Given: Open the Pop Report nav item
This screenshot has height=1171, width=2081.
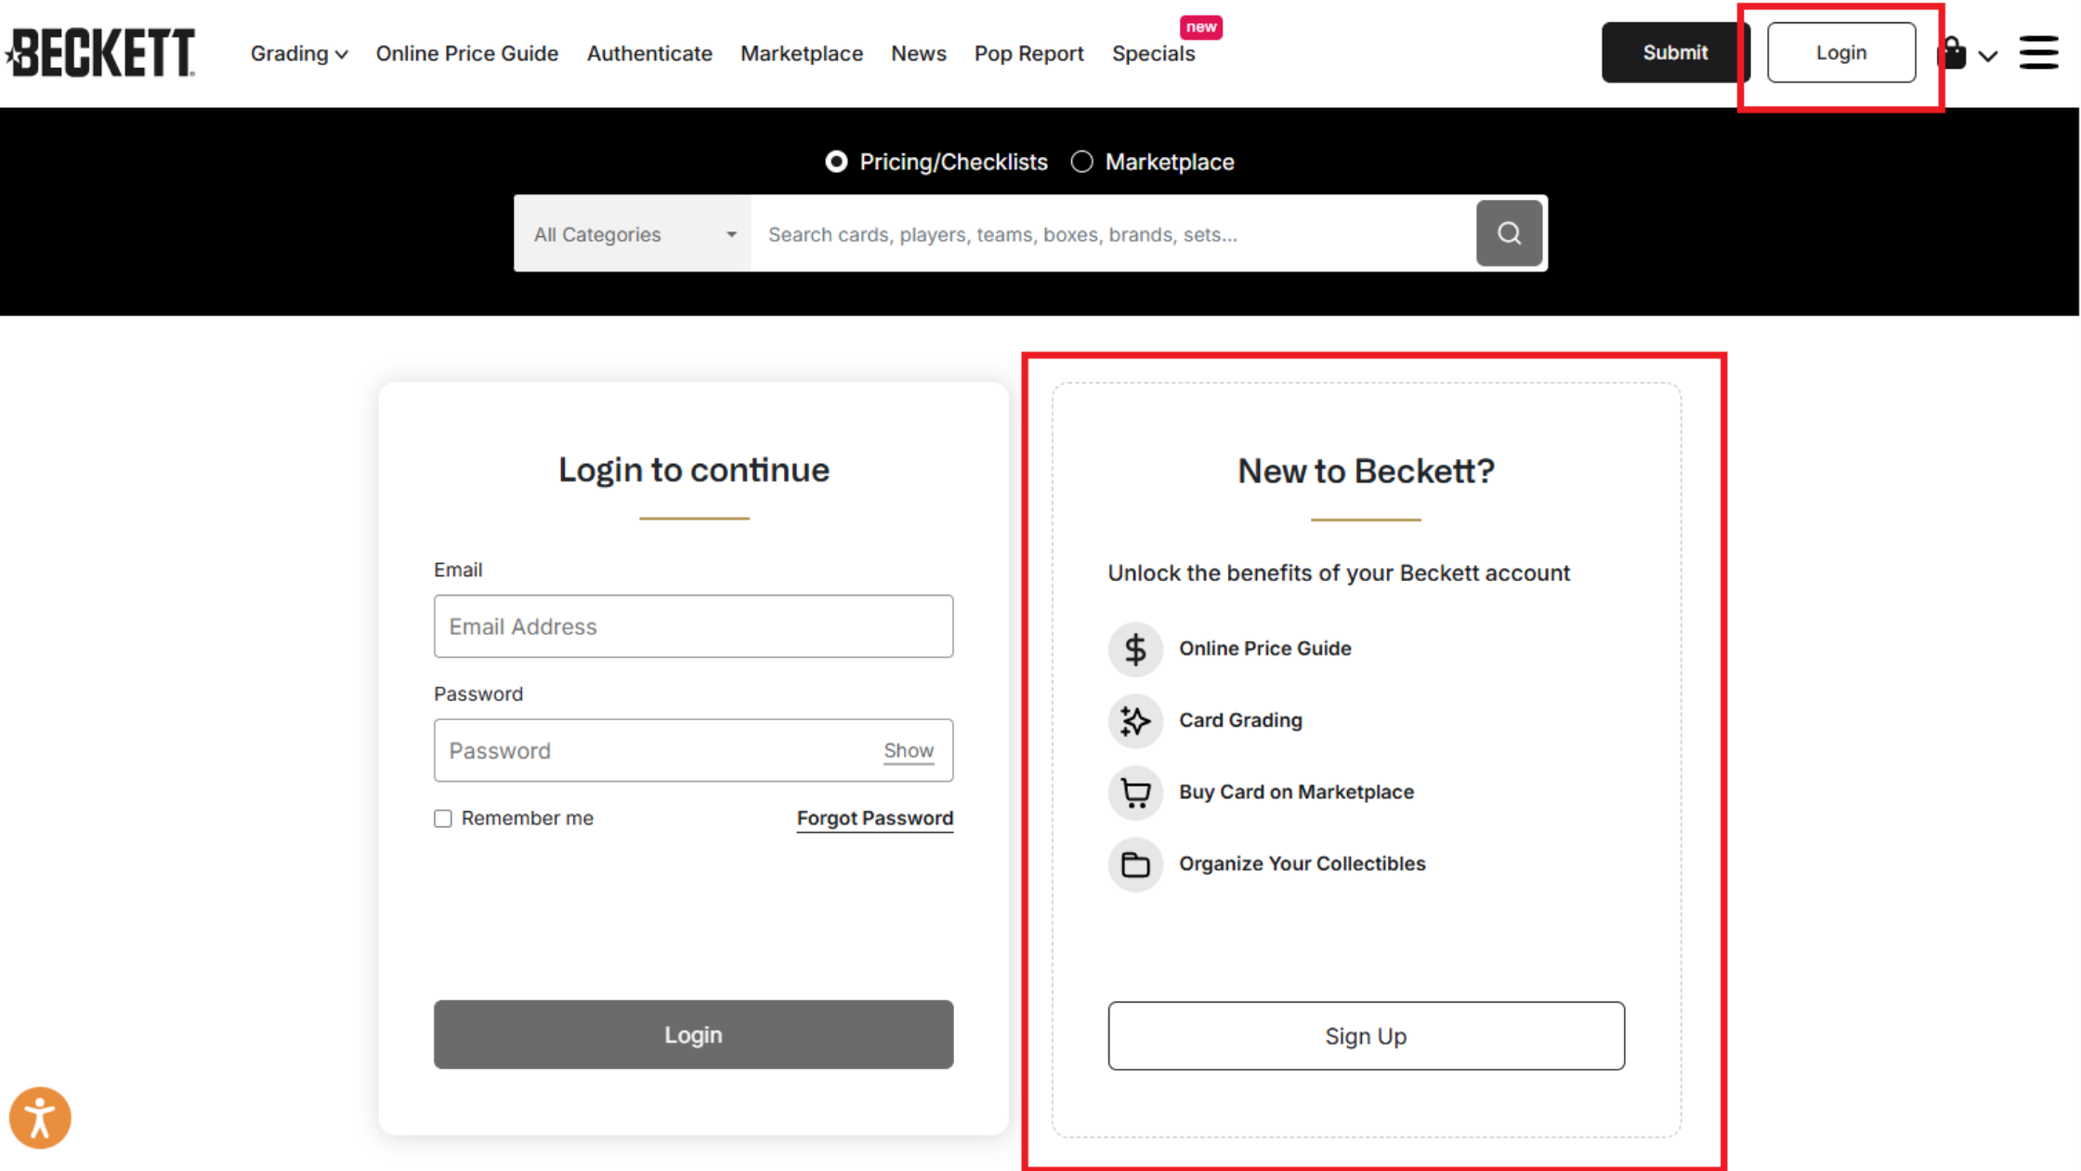Looking at the screenshot, I should pyautogui.click(x=1029, y=54).
